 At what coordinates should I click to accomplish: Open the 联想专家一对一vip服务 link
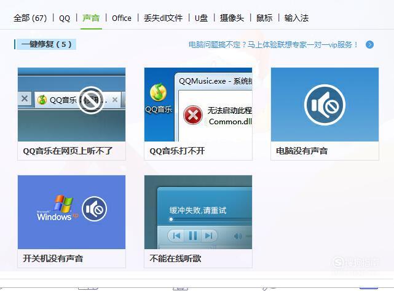pos(273,45)
